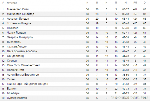The height and width of the screenshot is (101, 150).
Task: Select Вест Бромвич Альбион row
Action: 75,51
